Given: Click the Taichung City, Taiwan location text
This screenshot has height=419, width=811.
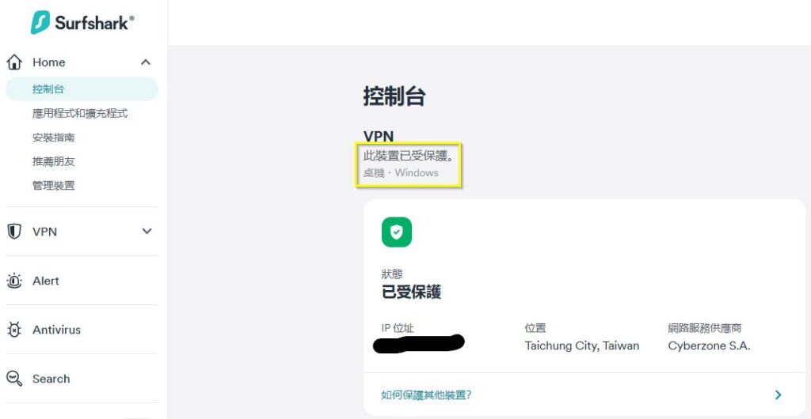Looking at the screenshot, I should pos(582,345).
